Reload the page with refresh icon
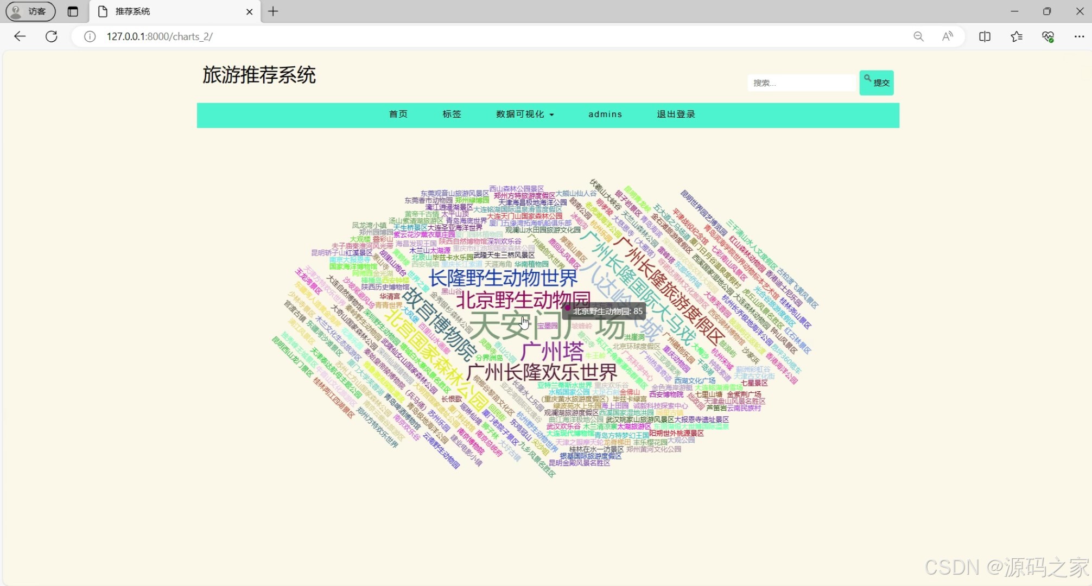The height and width of the screenshot is (586, 1092). pos(52,36)
